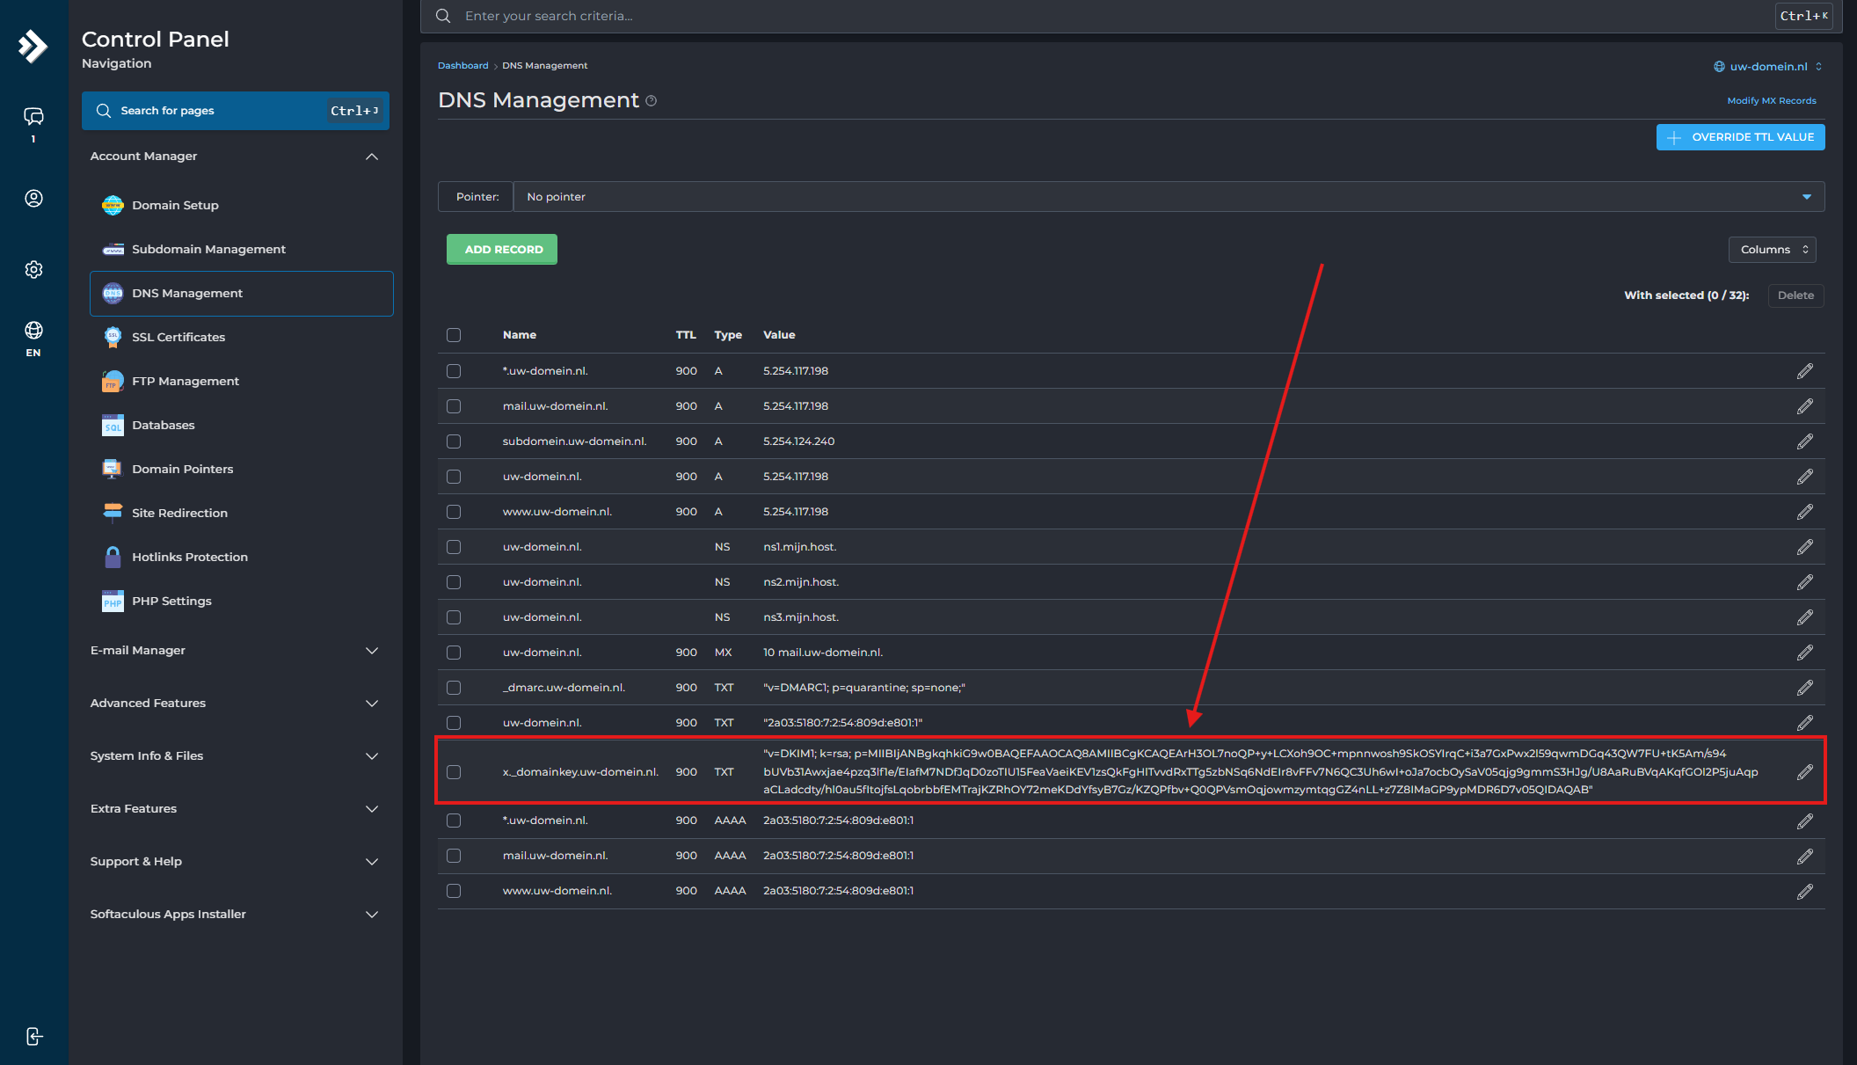The image size is (1857, 1065).
Task: Click the ADD RECORD button
Action: click(x=502, y=250)
